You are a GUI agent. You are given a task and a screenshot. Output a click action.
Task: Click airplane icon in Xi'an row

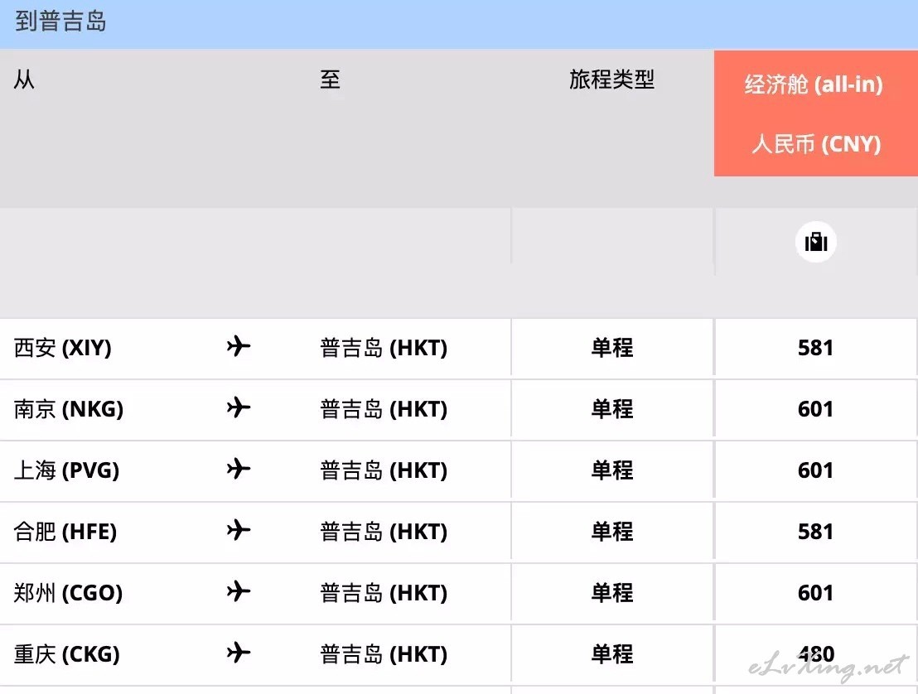239,346
